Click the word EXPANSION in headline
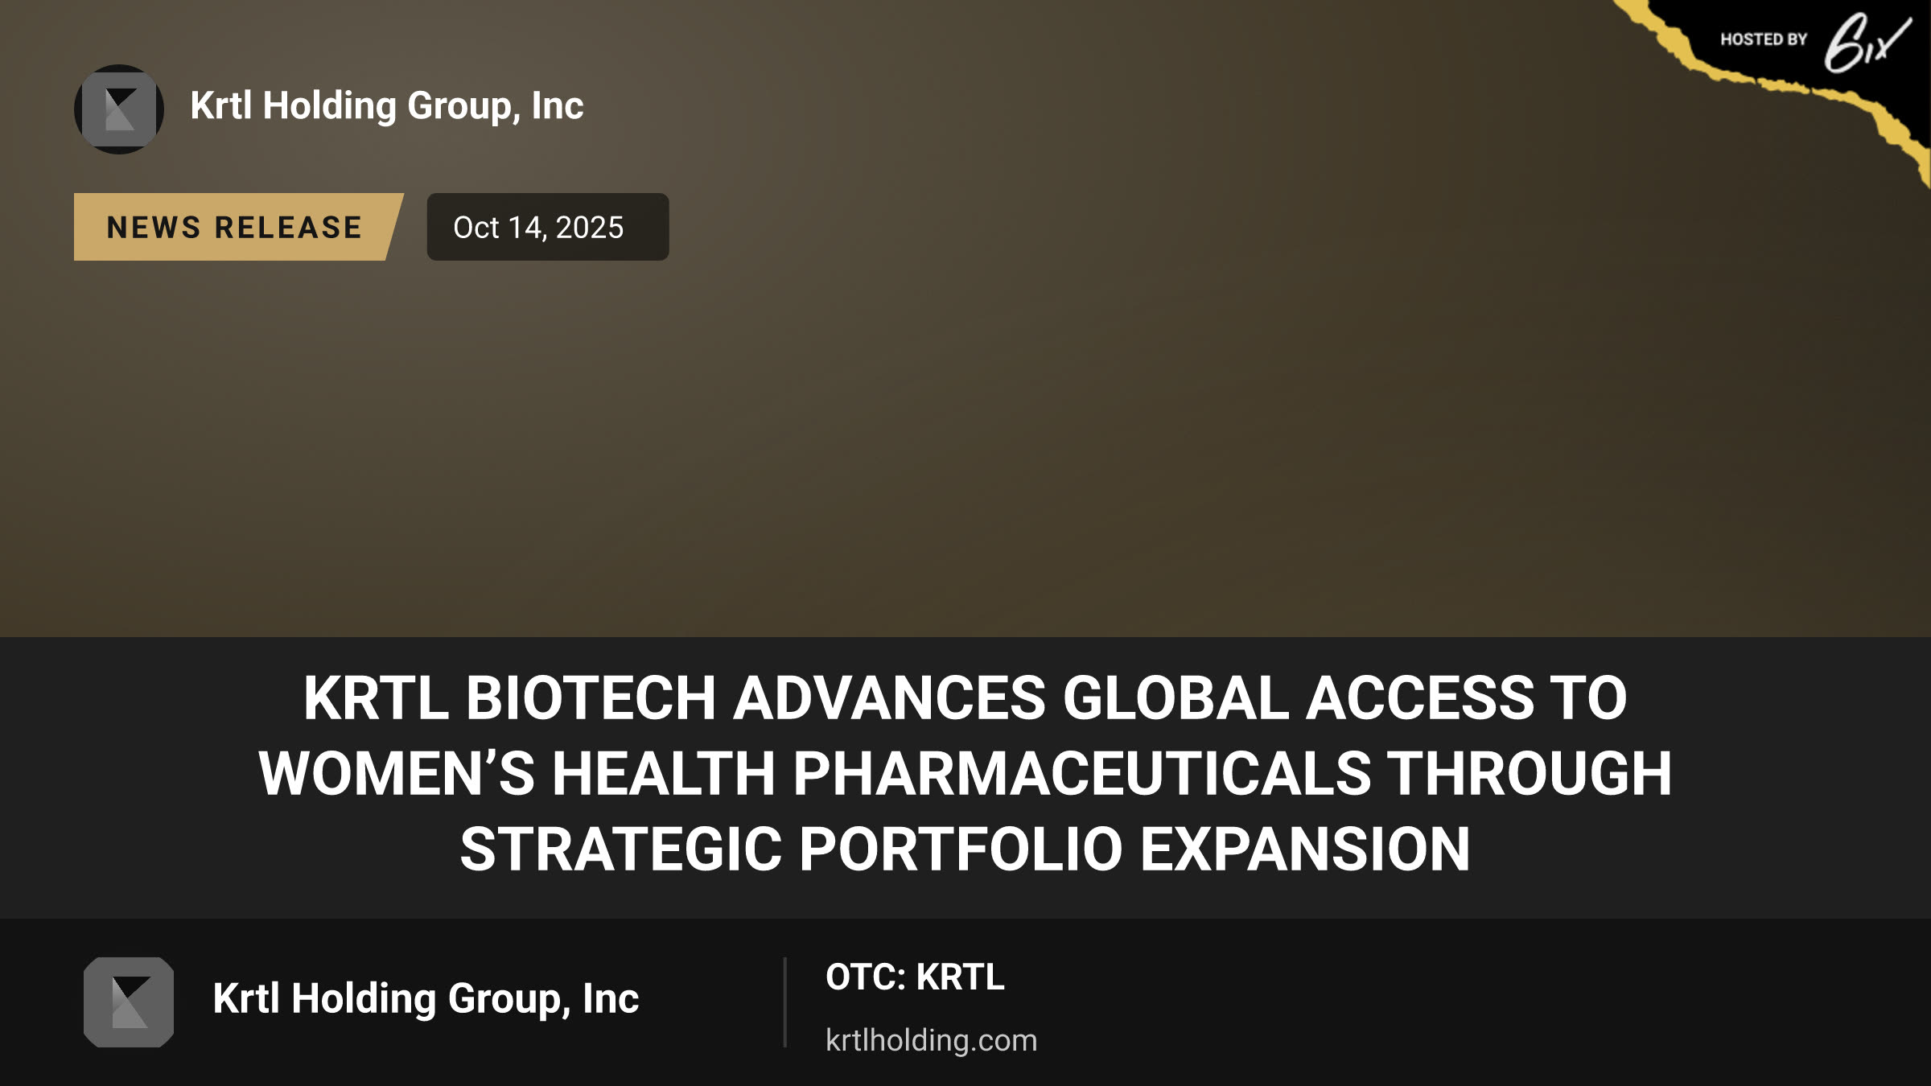Screen dimensions: 1931x1086 1306,849
